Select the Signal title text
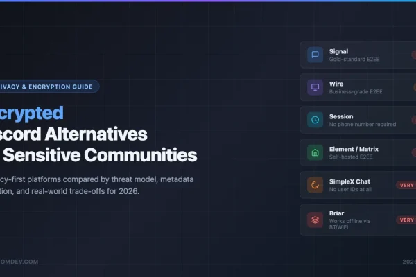 [338, 51]
